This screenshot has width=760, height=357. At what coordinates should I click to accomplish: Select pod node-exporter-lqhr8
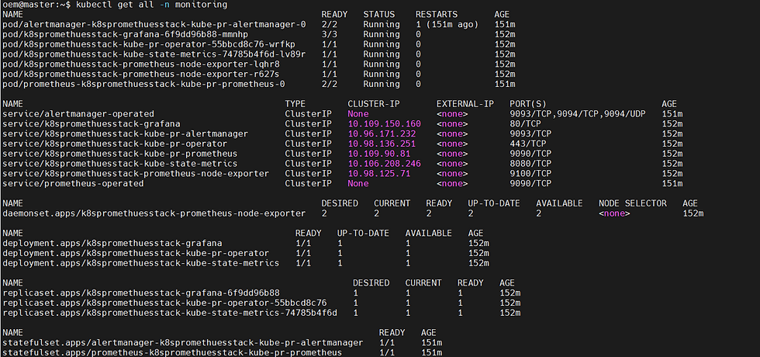(141, 64)
